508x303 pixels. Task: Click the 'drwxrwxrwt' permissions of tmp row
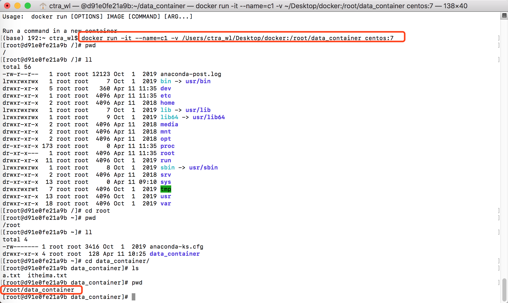point(20,189)
